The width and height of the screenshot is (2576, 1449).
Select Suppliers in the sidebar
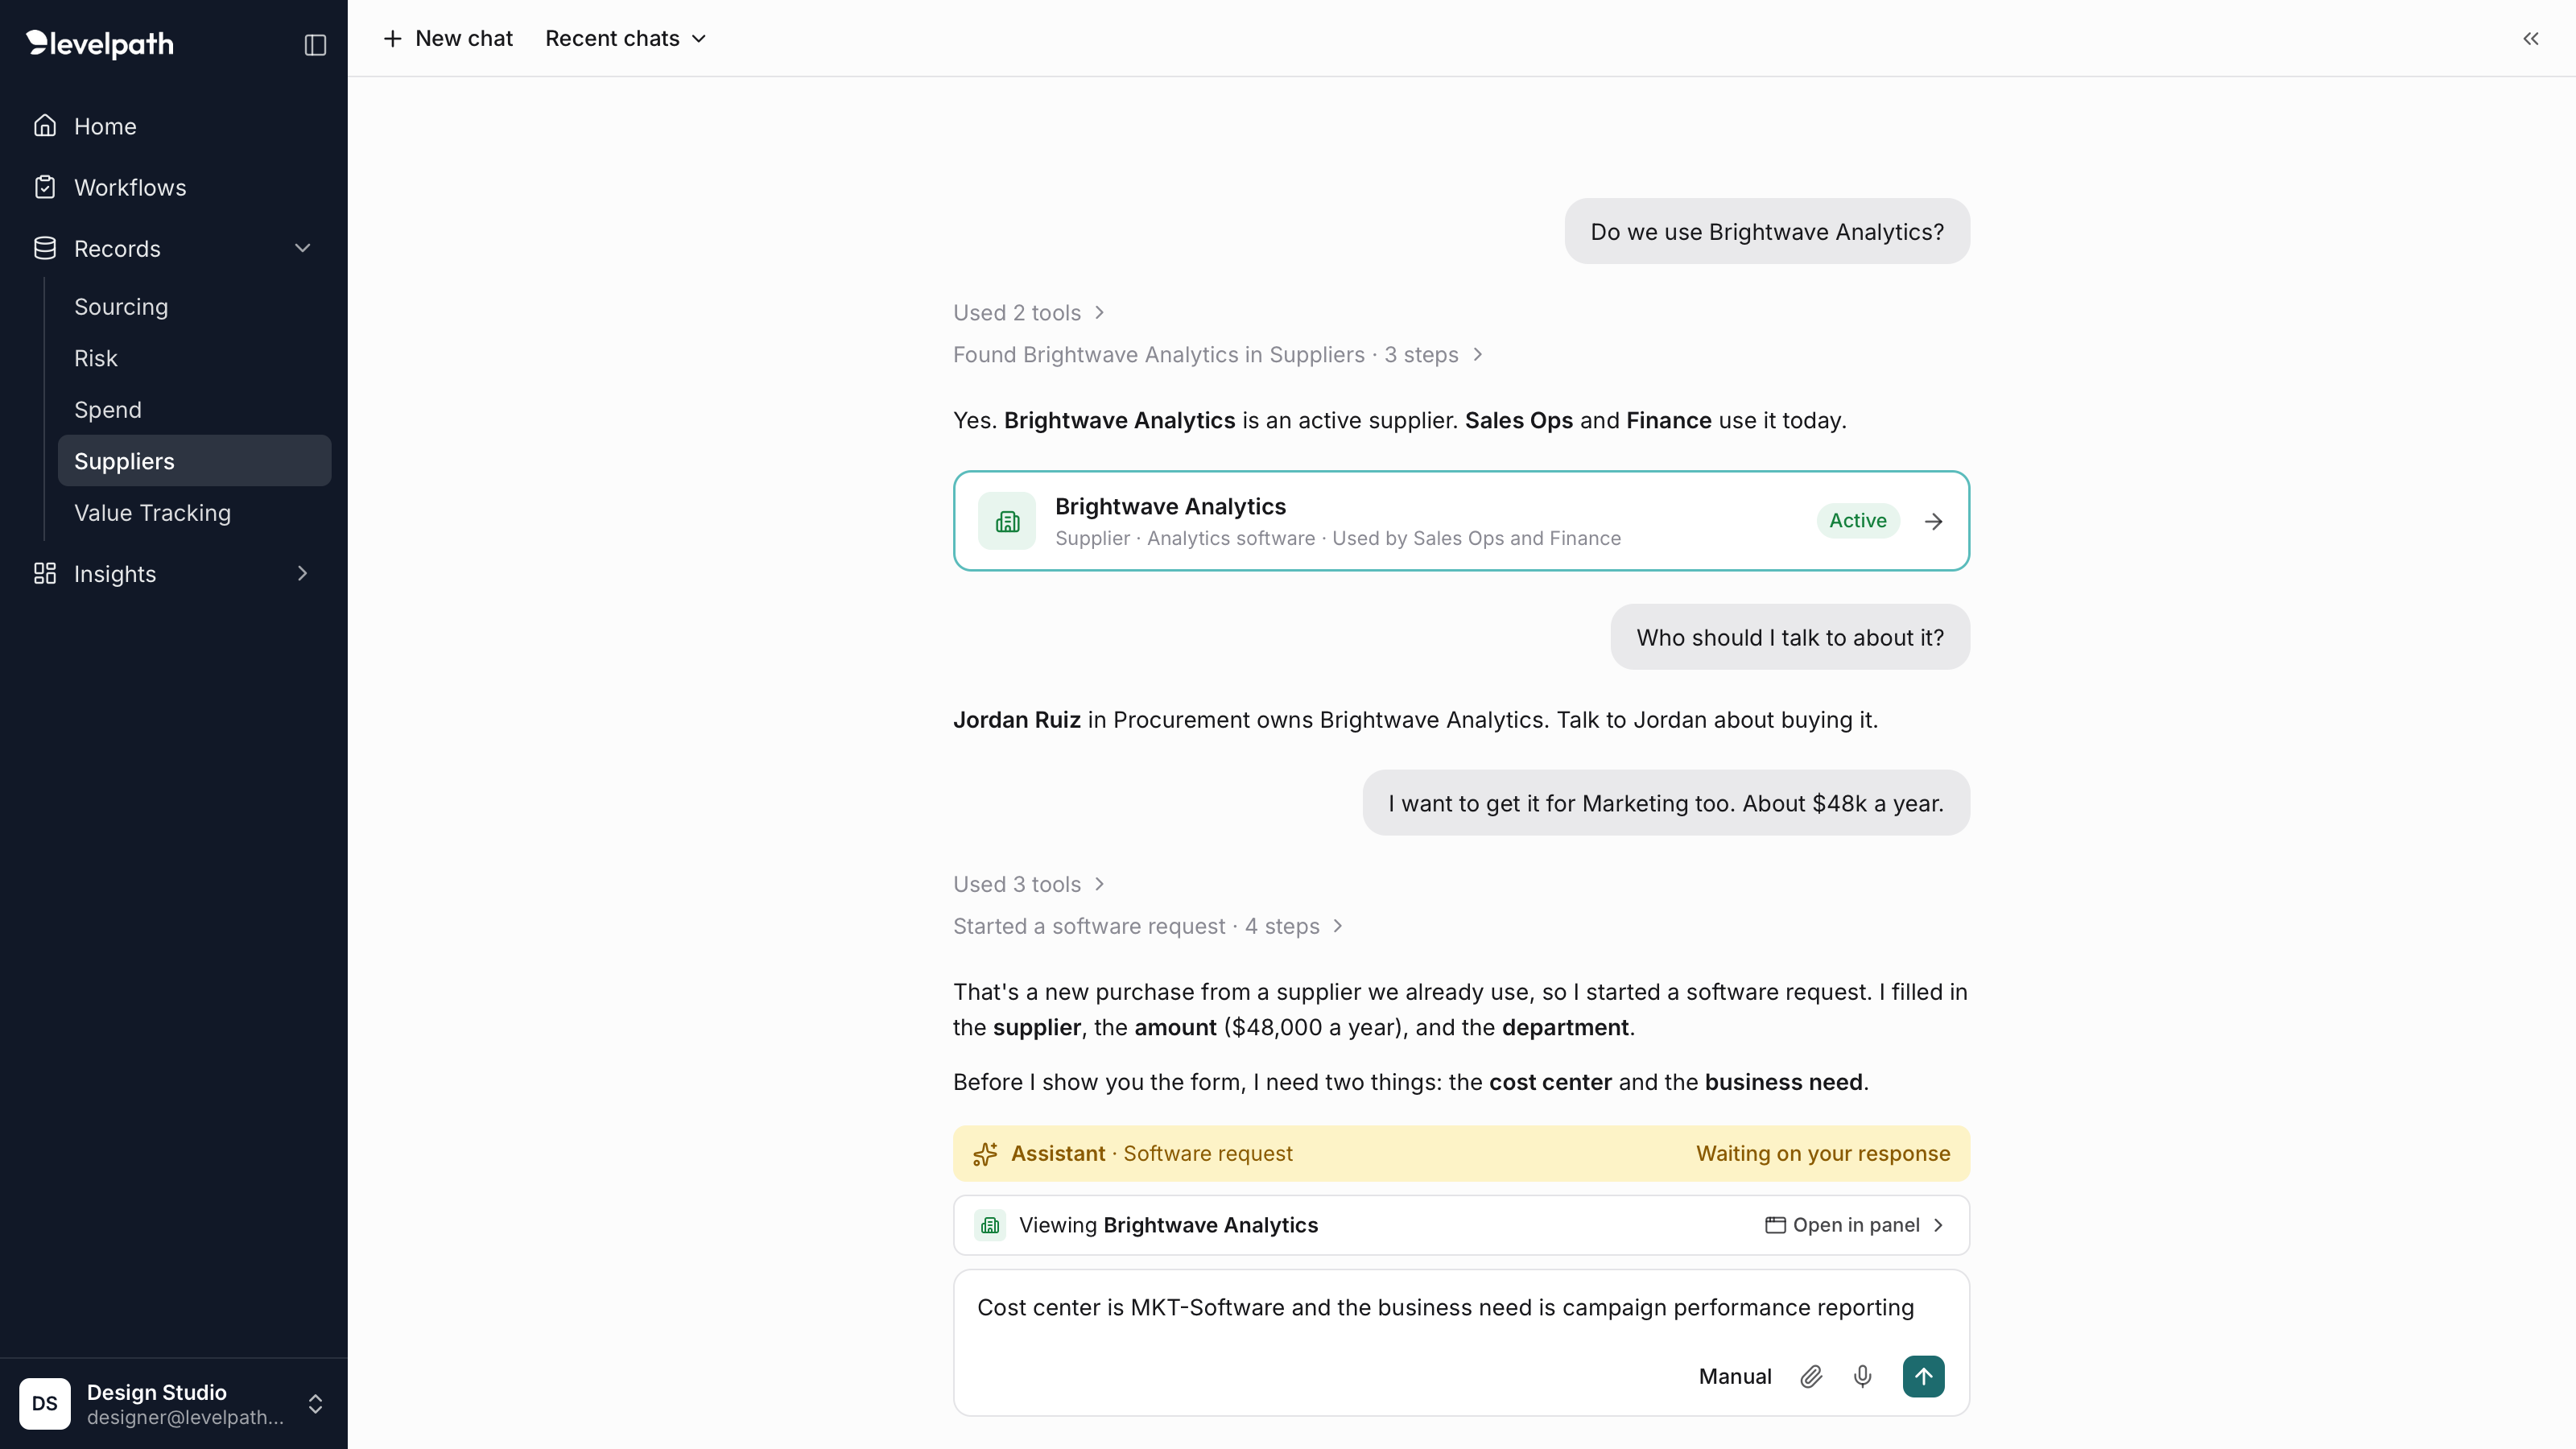point(194,461)
